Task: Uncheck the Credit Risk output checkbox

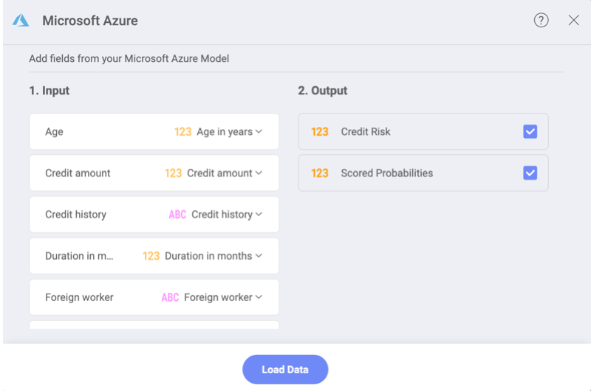Action: 530,132
